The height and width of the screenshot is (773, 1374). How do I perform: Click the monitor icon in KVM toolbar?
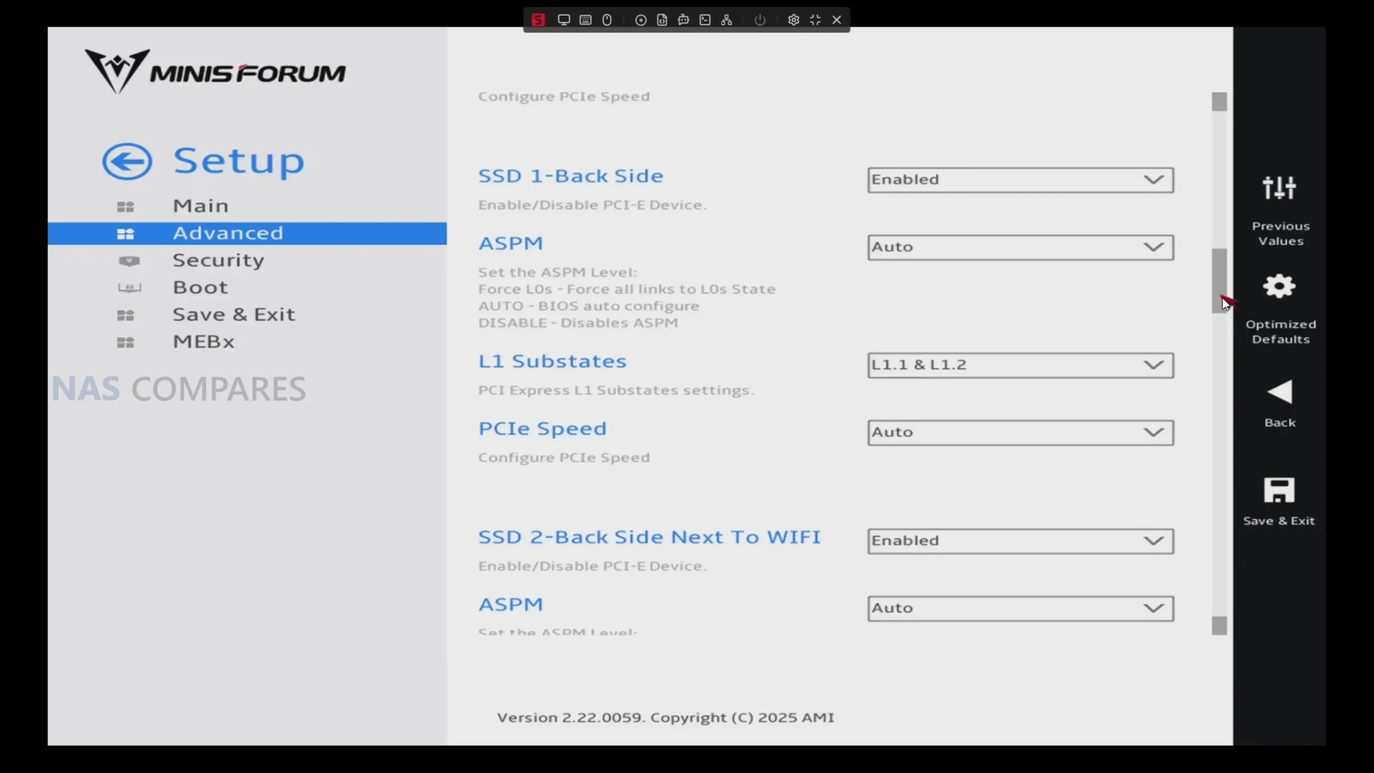coord(564,20)
